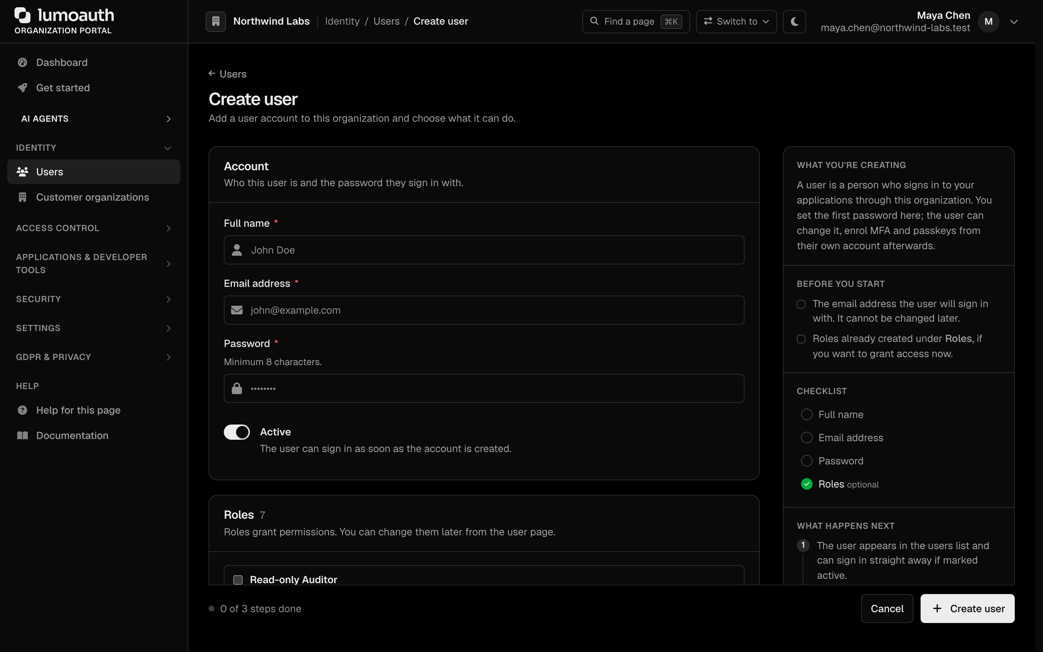1043x652 pixels.
Task: Click the step 1 number marker
Action: click(x=803, y=545)
